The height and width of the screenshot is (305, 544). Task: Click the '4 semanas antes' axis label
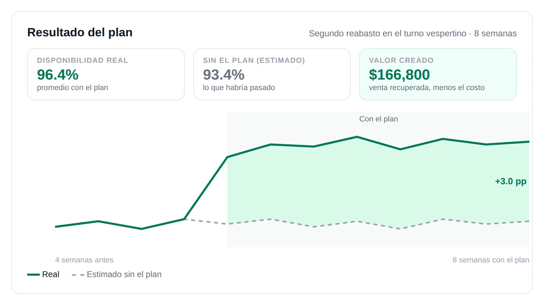(x=84, y=260)
